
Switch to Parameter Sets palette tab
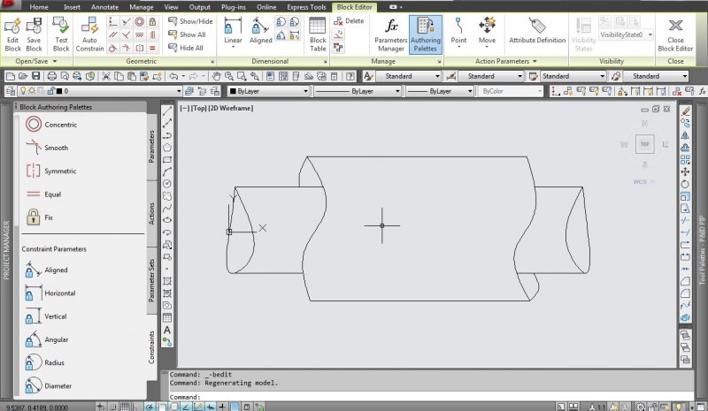tap(151, 279)
